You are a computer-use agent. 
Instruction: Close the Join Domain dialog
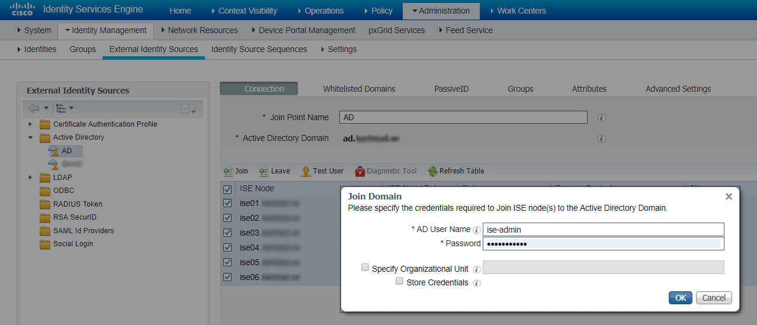[x=729, y=197]
